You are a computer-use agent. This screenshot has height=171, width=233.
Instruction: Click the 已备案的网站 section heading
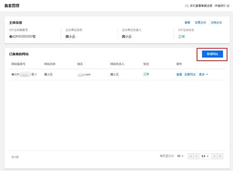tap(19, 54)
